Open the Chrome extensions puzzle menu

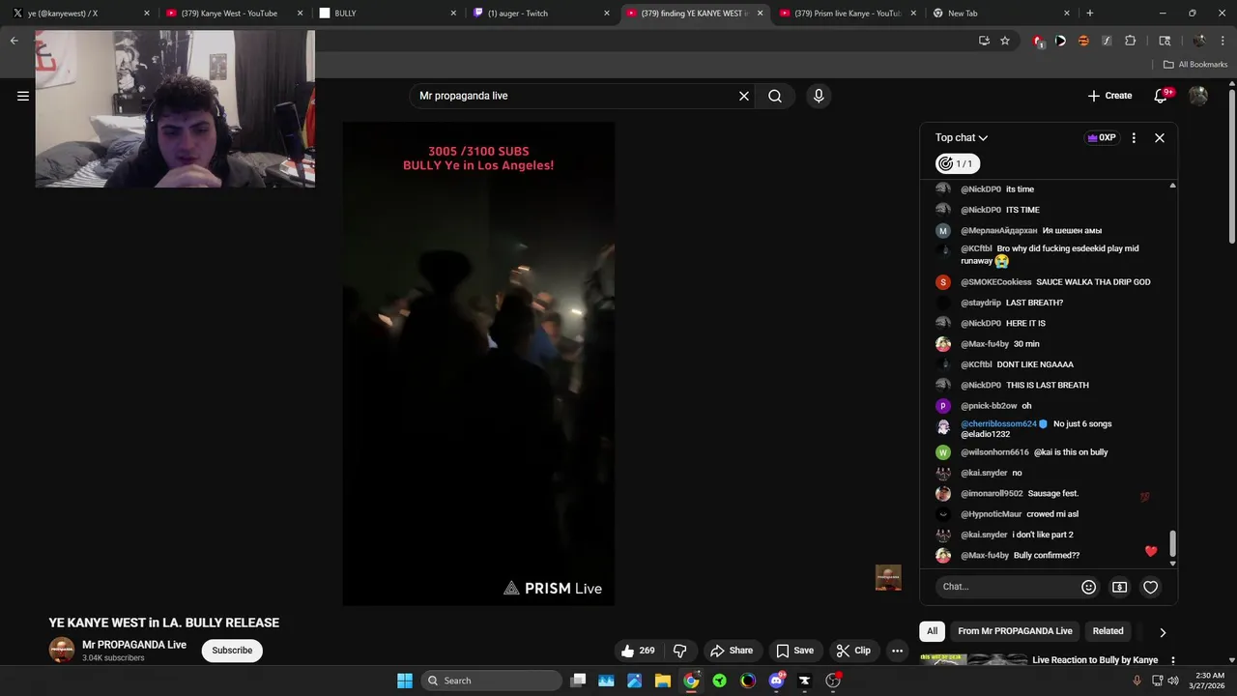tap(1130, 41)
